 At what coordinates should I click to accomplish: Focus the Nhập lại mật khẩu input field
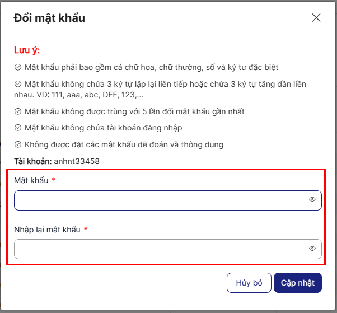(x=160, y=249)
